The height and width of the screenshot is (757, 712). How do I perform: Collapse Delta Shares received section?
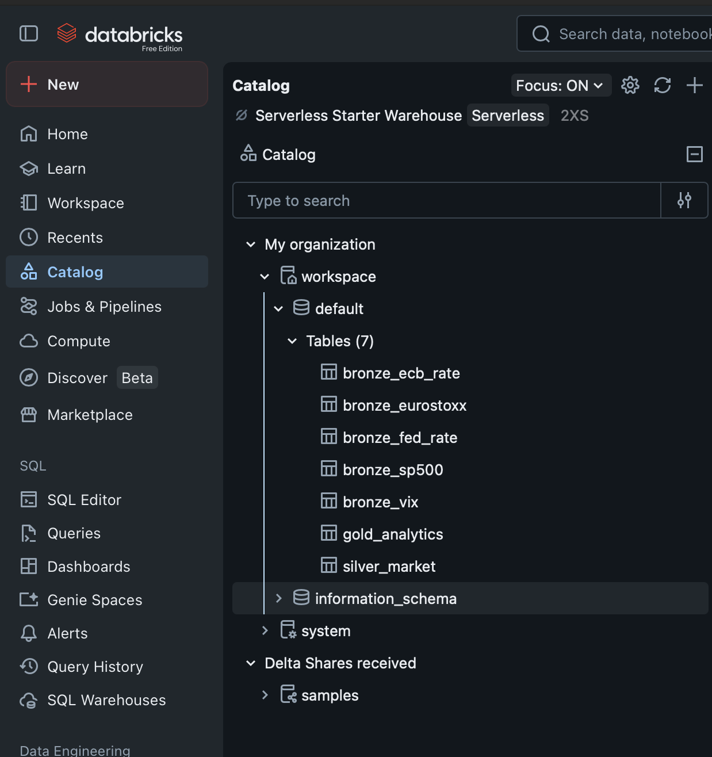pos(251,663)
